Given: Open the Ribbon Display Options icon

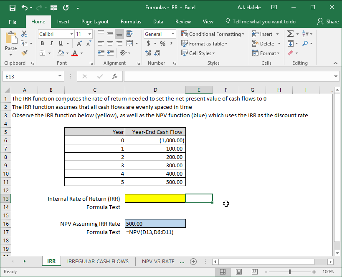Looking at the screenshot, I should point(274,8).
